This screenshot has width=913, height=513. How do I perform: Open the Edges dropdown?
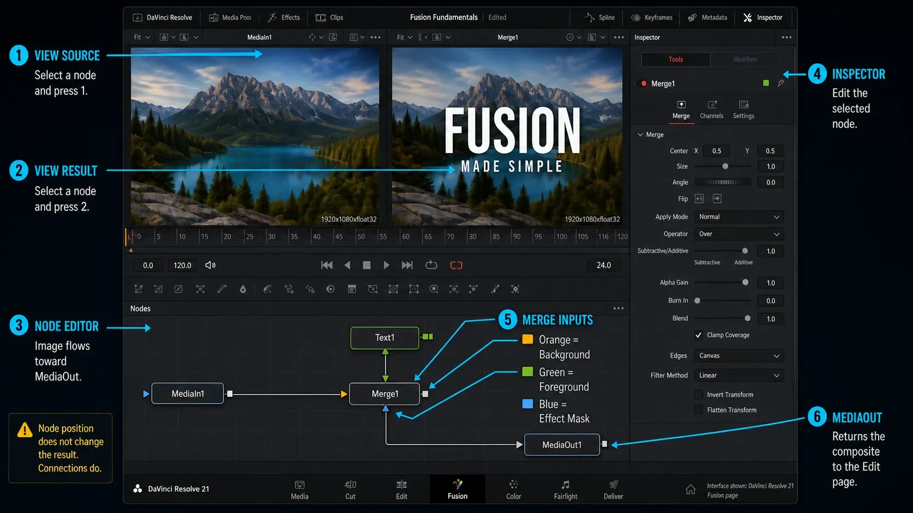tap(739, 355)
